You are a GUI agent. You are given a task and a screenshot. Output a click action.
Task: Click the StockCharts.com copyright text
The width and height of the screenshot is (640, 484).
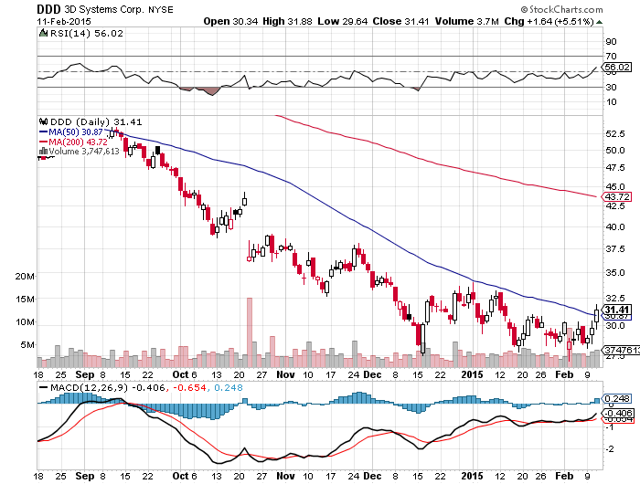[x=561, y=9]
